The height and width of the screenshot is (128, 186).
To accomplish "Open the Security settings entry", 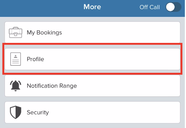I will coord(92,112).
